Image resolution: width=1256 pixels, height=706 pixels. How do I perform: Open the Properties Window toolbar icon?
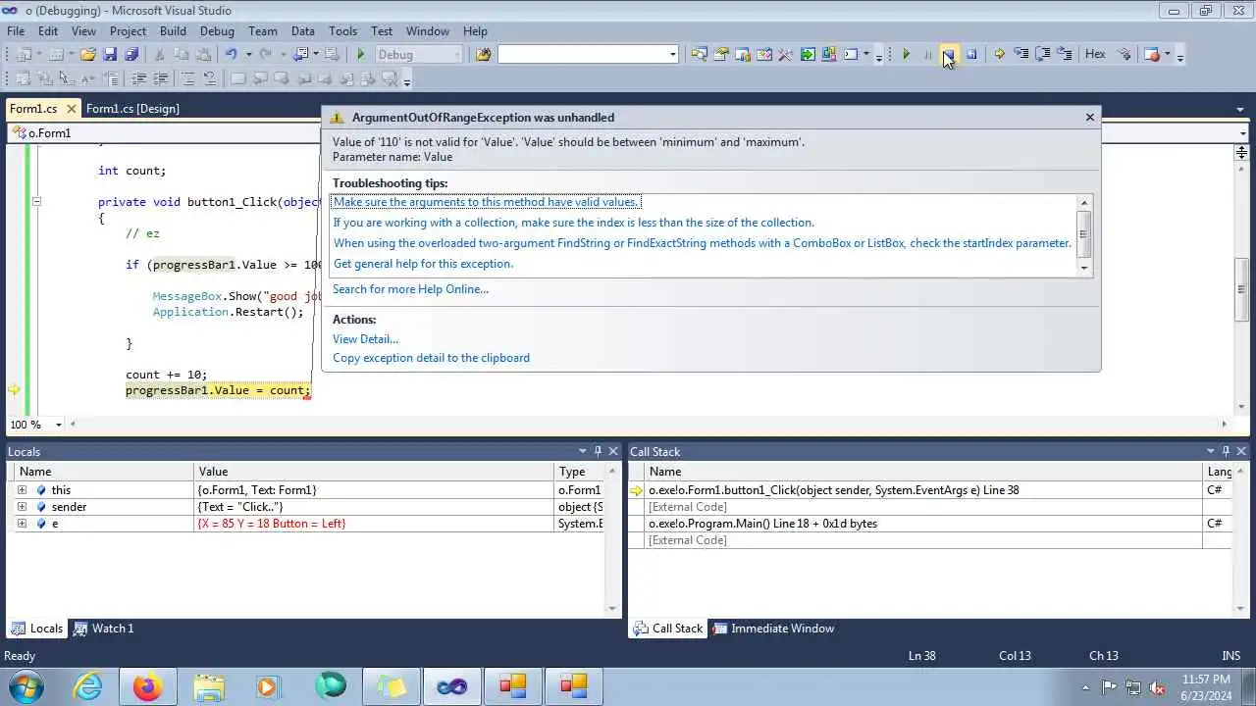pyautogui.click(x=720, y=54)
